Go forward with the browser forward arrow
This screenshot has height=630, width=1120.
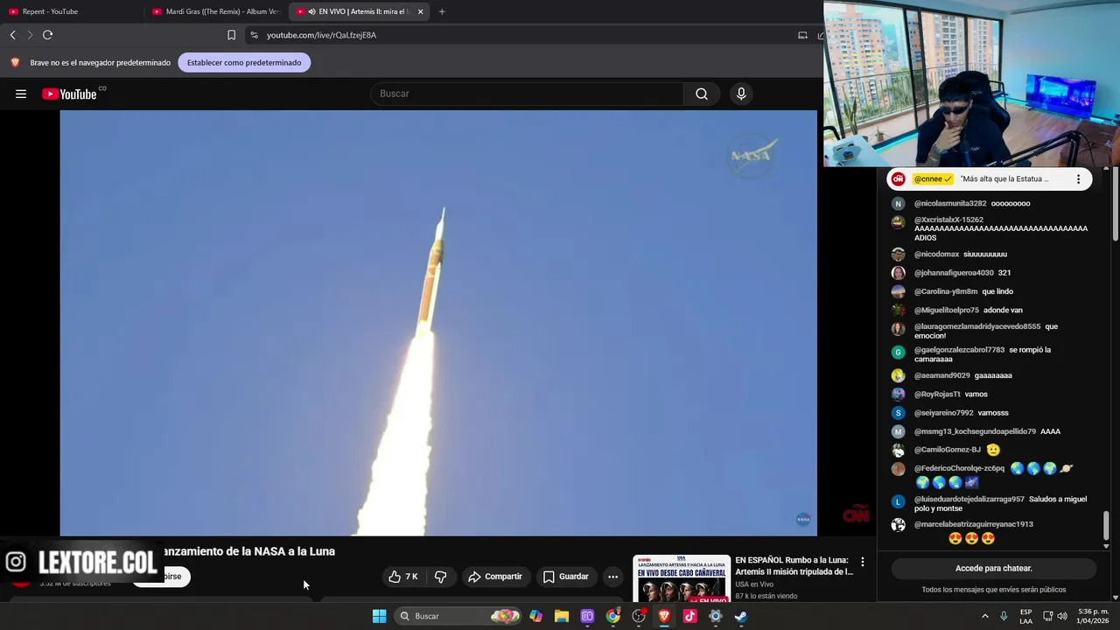point(30,35)
